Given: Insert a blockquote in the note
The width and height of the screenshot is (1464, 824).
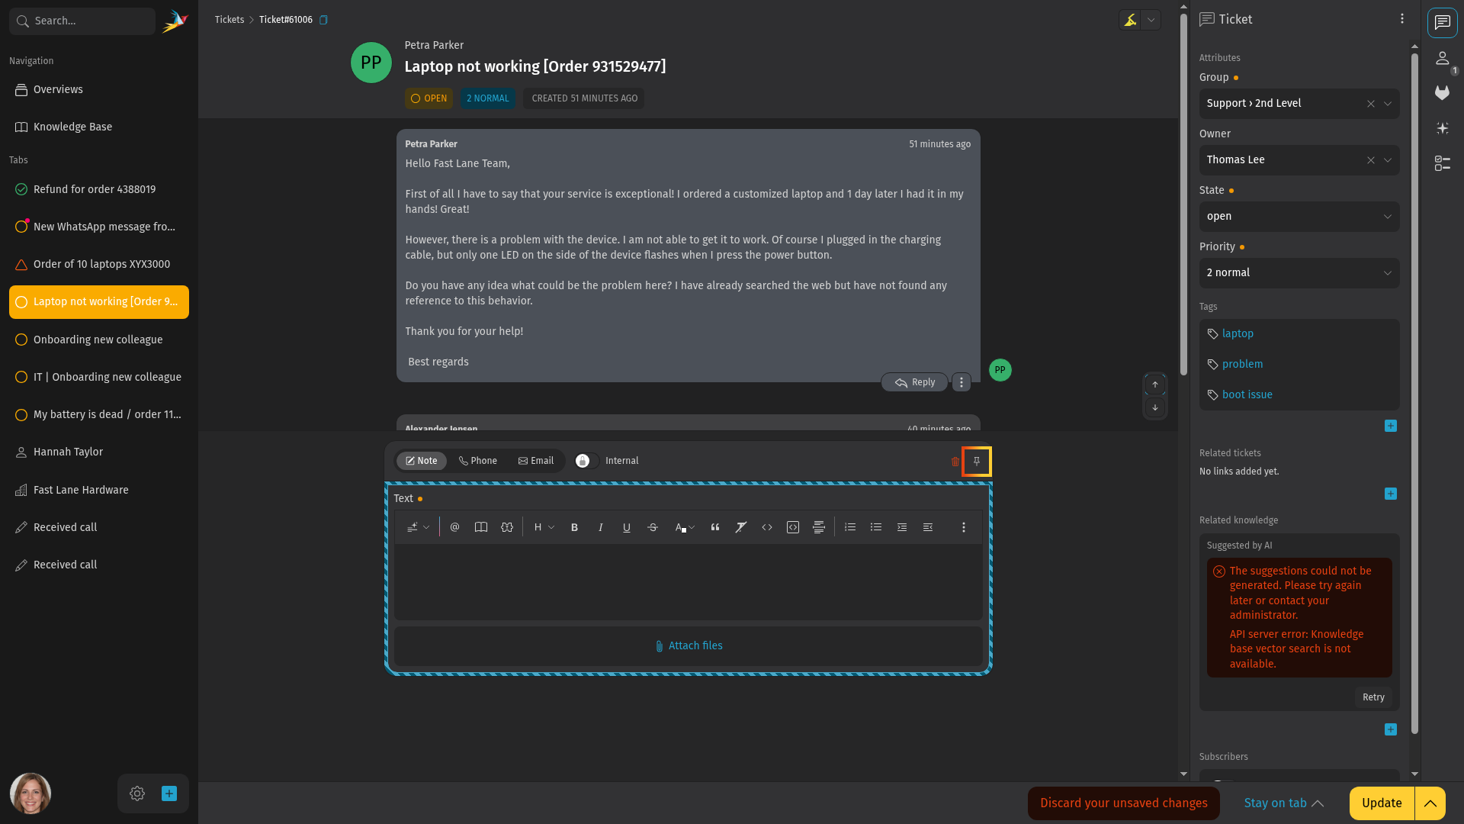Looking at the screenshot, I should (x=715, y=527).
